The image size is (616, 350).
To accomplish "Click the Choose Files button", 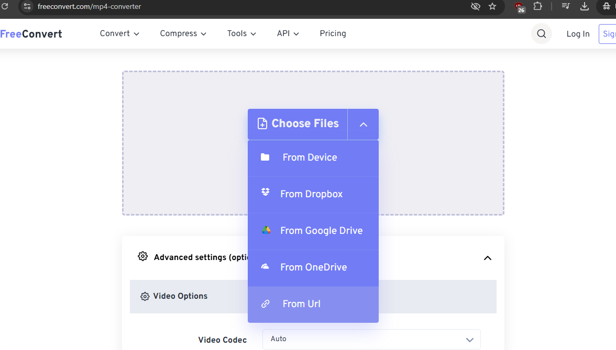I will 298,124.
